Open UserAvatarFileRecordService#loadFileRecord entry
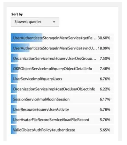127x145 pixels. pyautogui.click(x=62, y=119)
